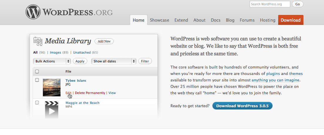The width and height of the screenshot is (324, 135).
Task: Go to the About tab
Action: click(199, 20)
